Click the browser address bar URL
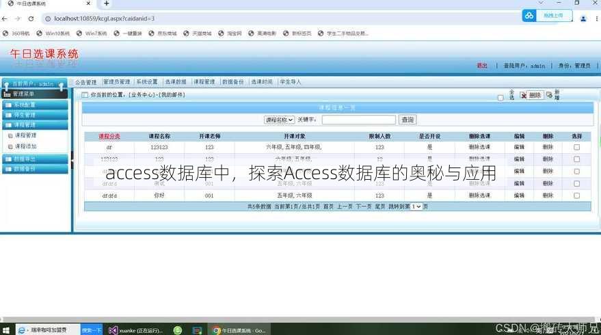Screen dimensions: 601x335 coord(104,18)
